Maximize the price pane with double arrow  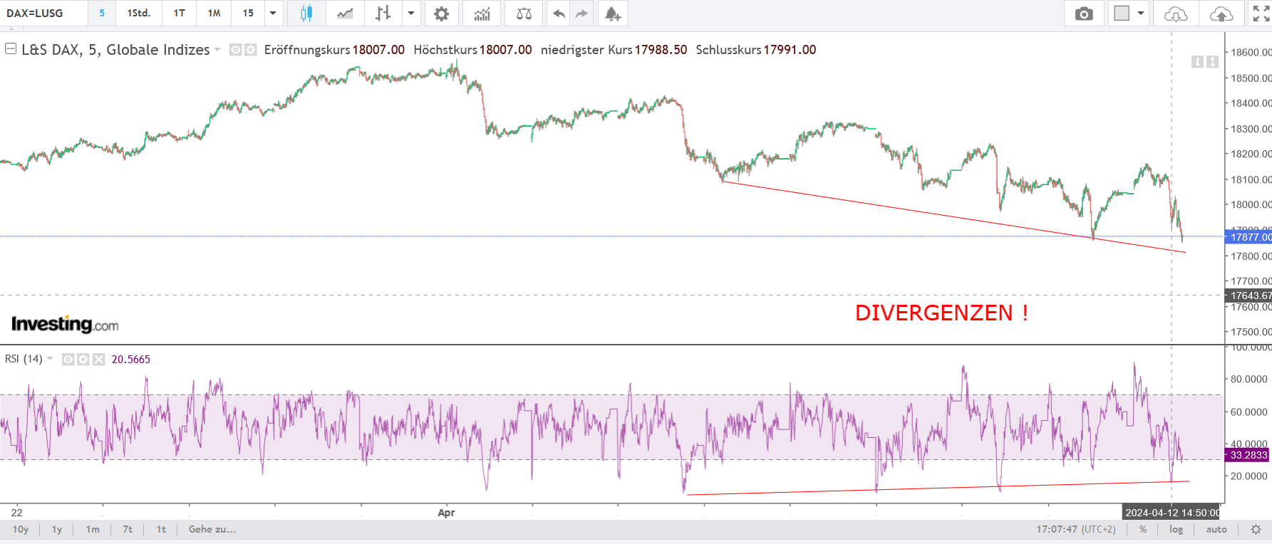pos(1212,62)
